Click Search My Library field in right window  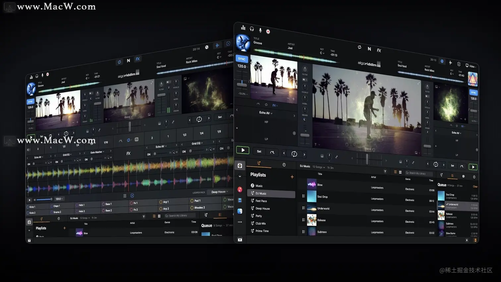tap(418, 173)
